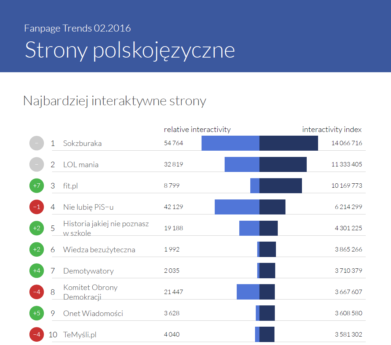Click the grey no-change badge beside LOL mania
Image resolution: width=391 pixels, height=345 pixels.
click(37, 164)
